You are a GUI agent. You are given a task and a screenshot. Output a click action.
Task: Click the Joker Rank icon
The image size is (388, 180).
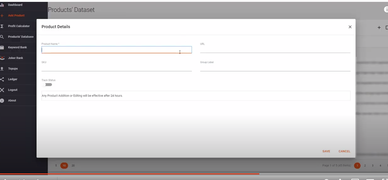(x=2, y=58)
